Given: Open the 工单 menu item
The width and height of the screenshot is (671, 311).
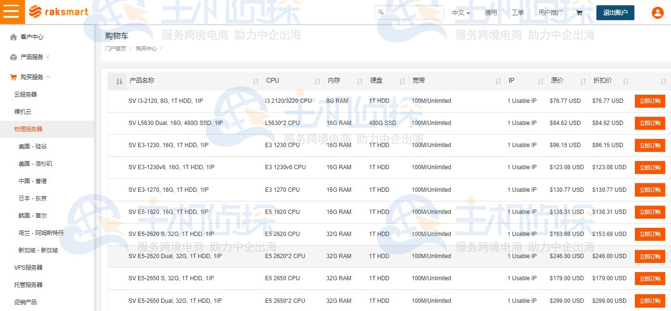Looking at the screenshot, I should pyautogui.click(x=517, y=12).
